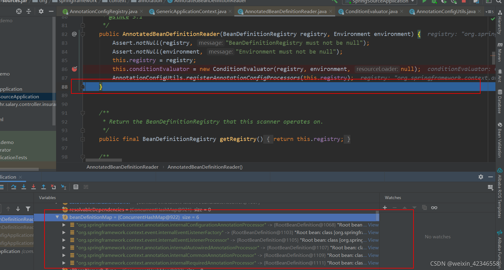This screenshot has height=270, width=504.
Task: Expand folded getRegistry method on line 94
Action: tap(83, 139)
